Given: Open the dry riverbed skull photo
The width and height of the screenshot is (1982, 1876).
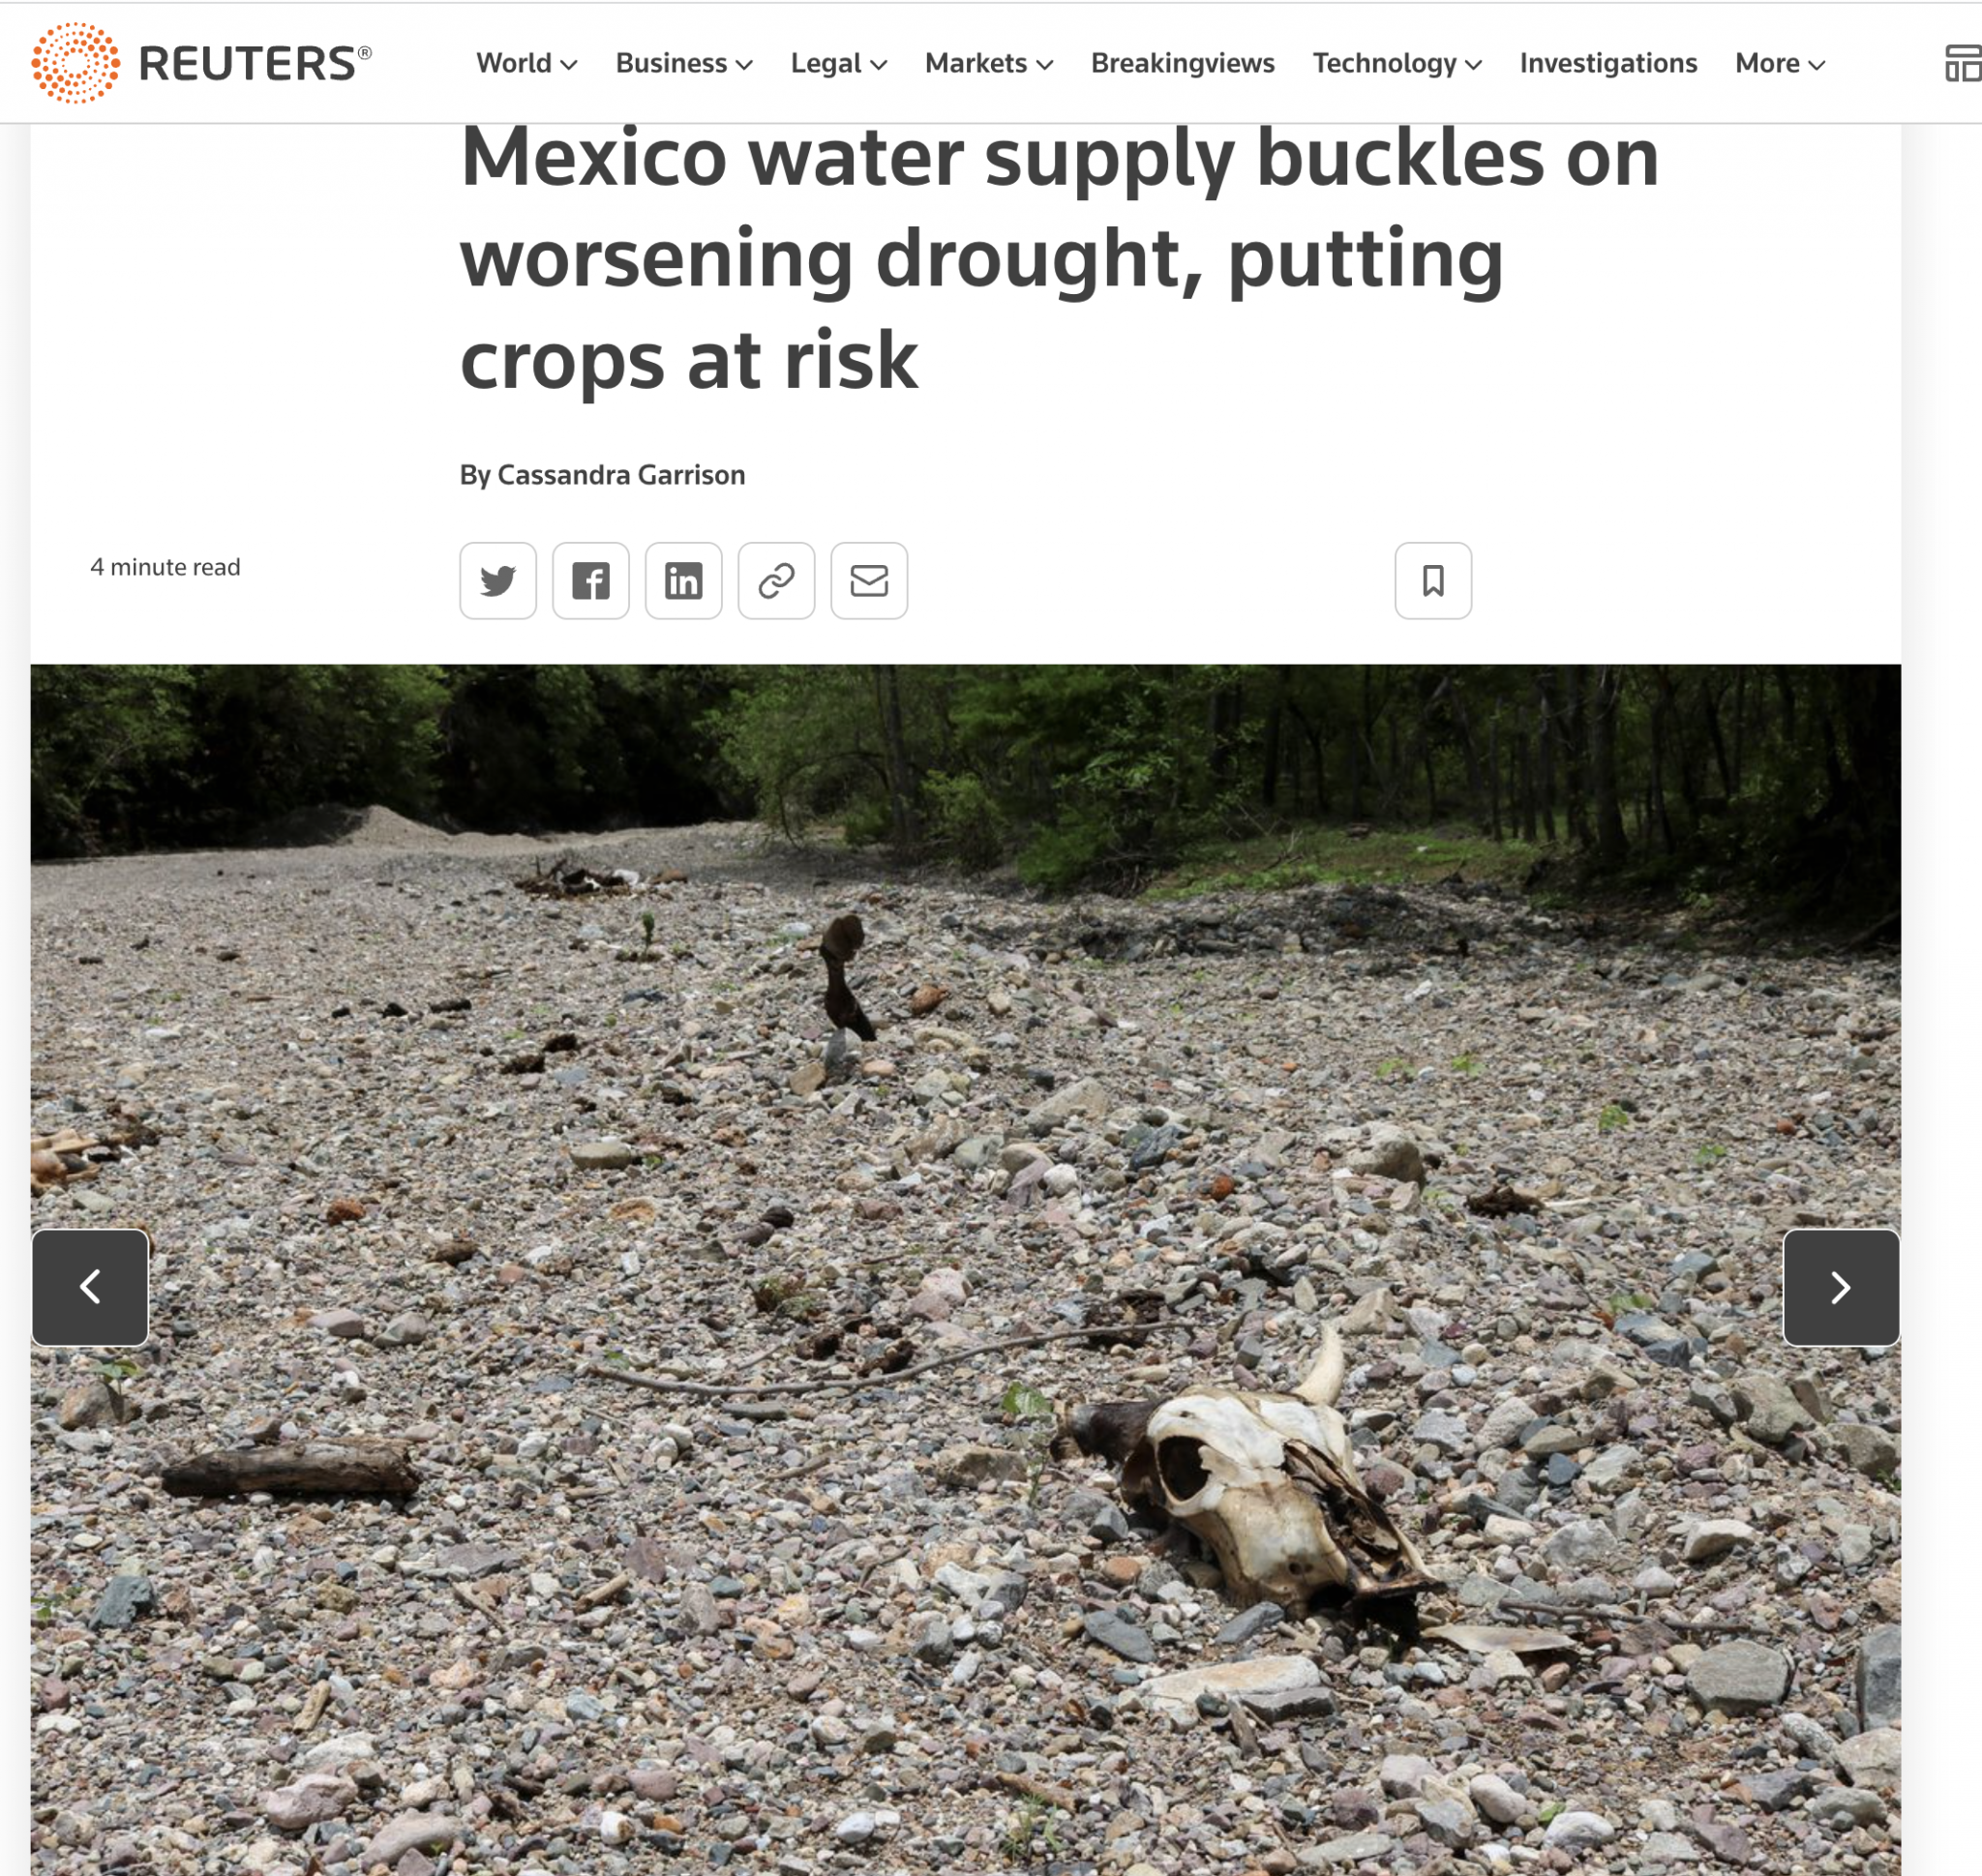Looking at the screenshot, I should click(x=966, y=1270).
